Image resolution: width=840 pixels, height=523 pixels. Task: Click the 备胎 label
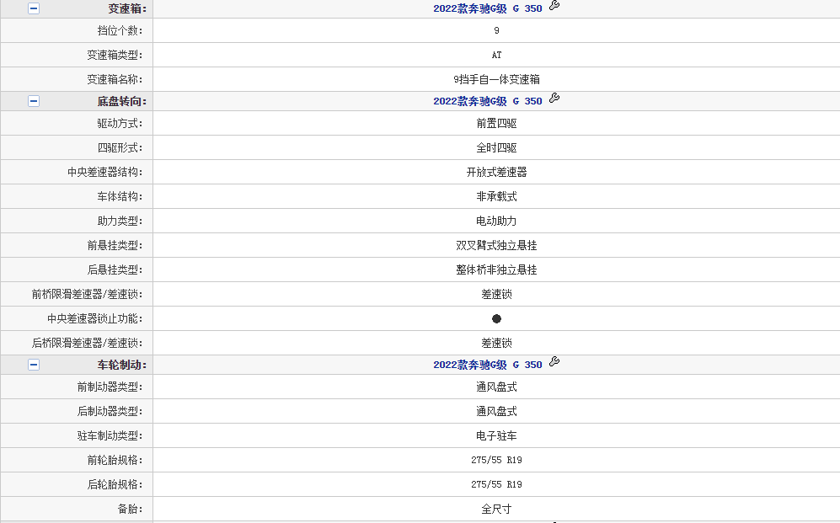[131, 509]
